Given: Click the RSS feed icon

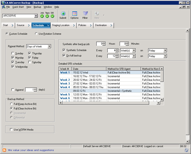Looking at the screenshot, I should click(x=4, y=150).
